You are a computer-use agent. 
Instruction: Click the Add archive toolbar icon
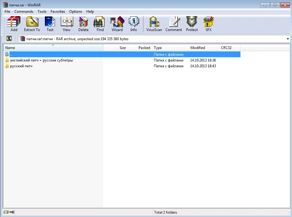[14, 24]
